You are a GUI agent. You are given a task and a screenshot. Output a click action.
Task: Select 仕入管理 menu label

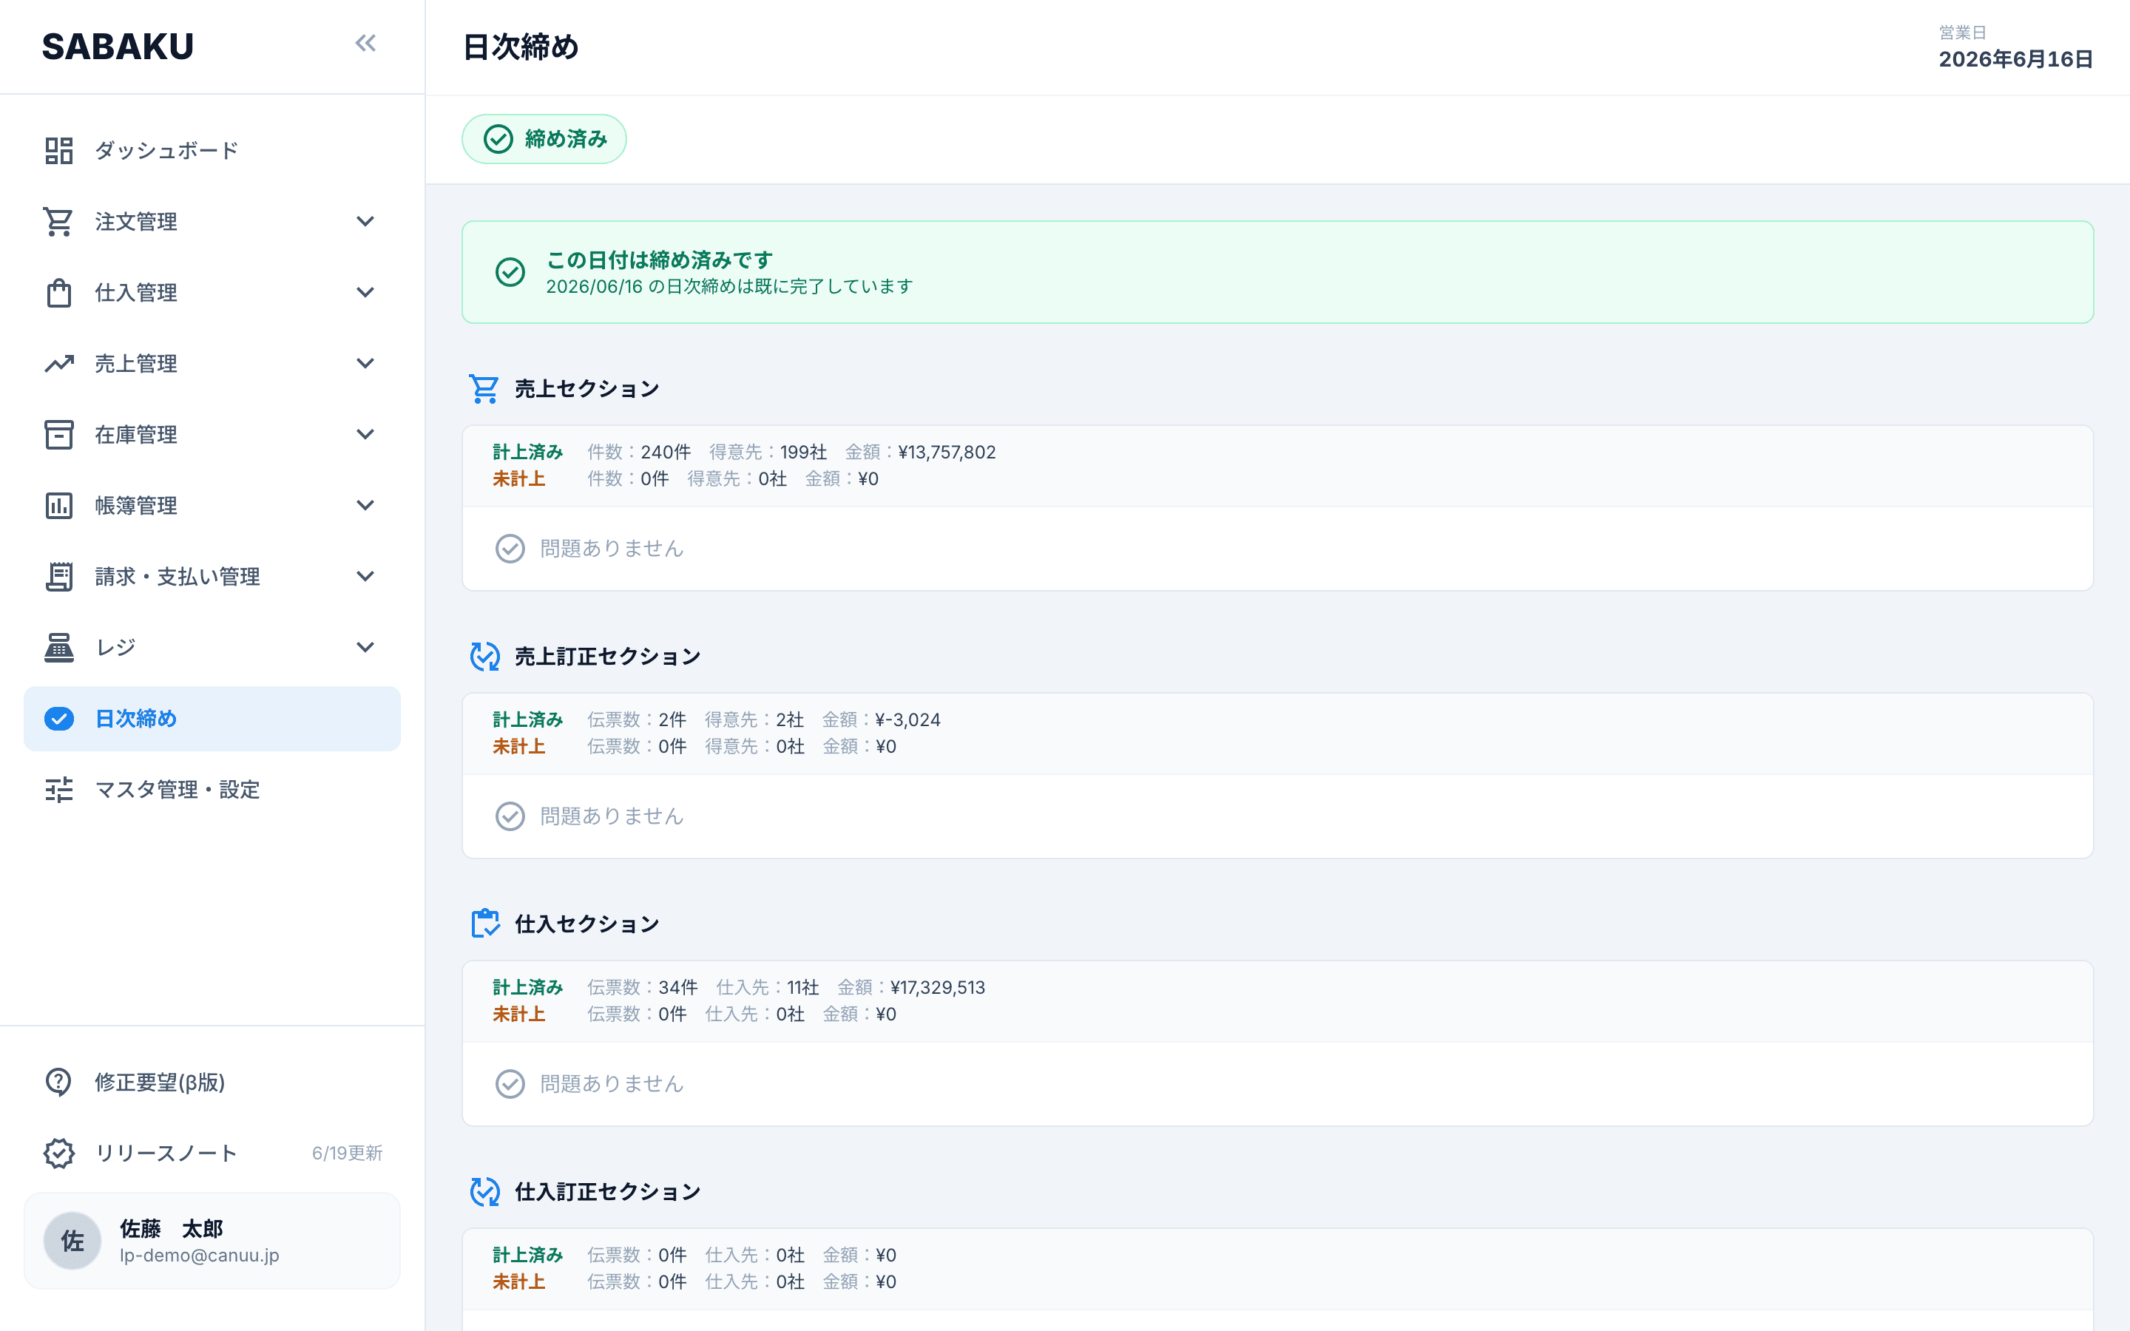point(136,293)
